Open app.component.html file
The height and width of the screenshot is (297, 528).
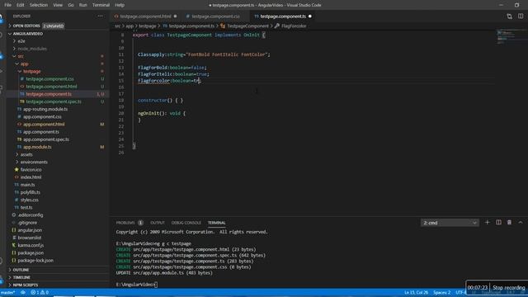[44, 125]
